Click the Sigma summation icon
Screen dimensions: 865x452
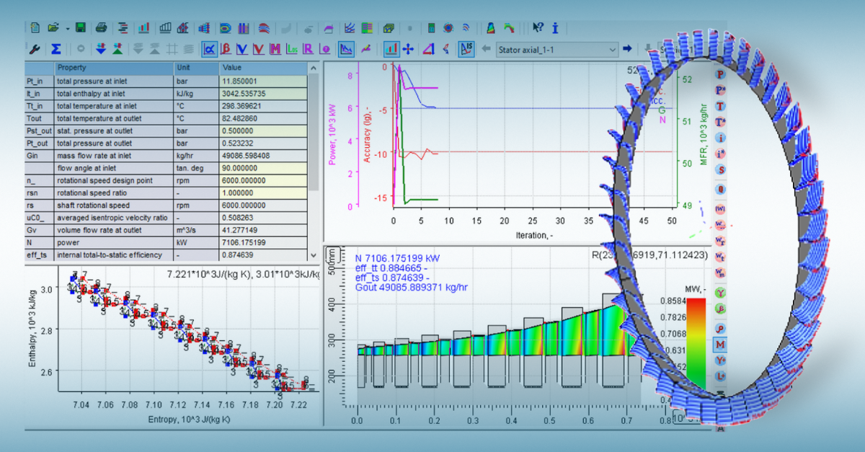coord(56,49)
